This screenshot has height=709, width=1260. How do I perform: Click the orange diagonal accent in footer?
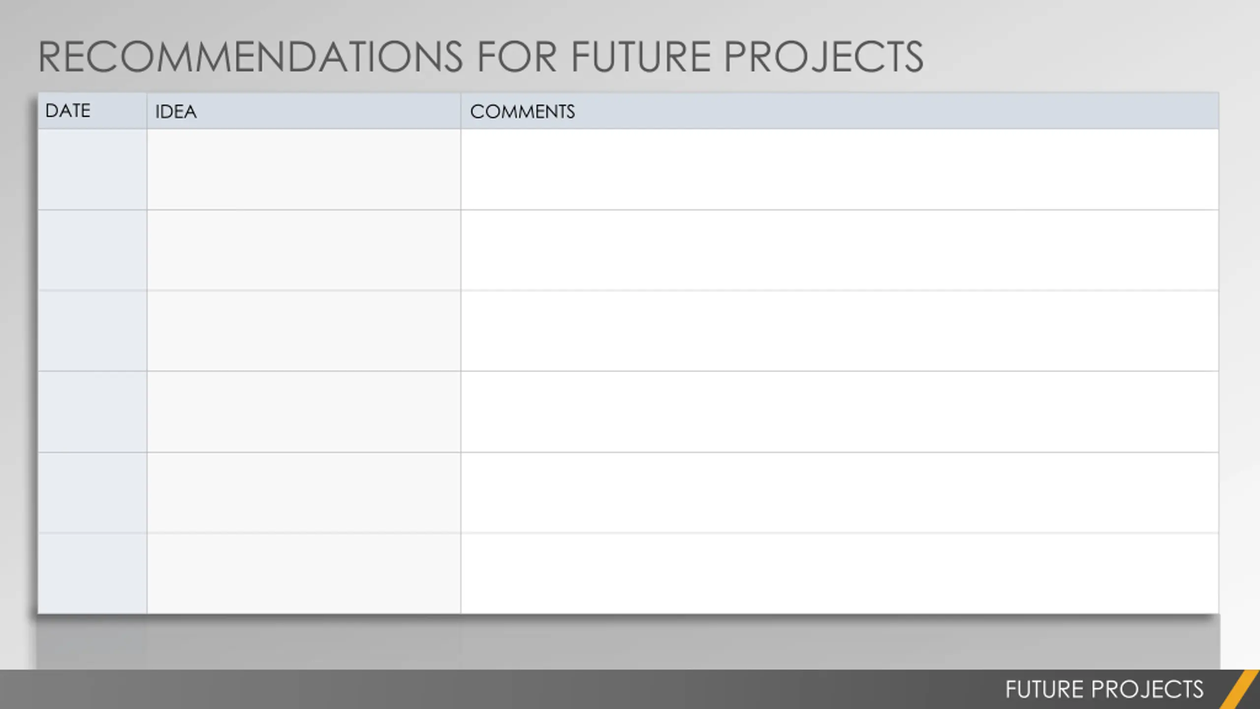(x=1240, y=689)
